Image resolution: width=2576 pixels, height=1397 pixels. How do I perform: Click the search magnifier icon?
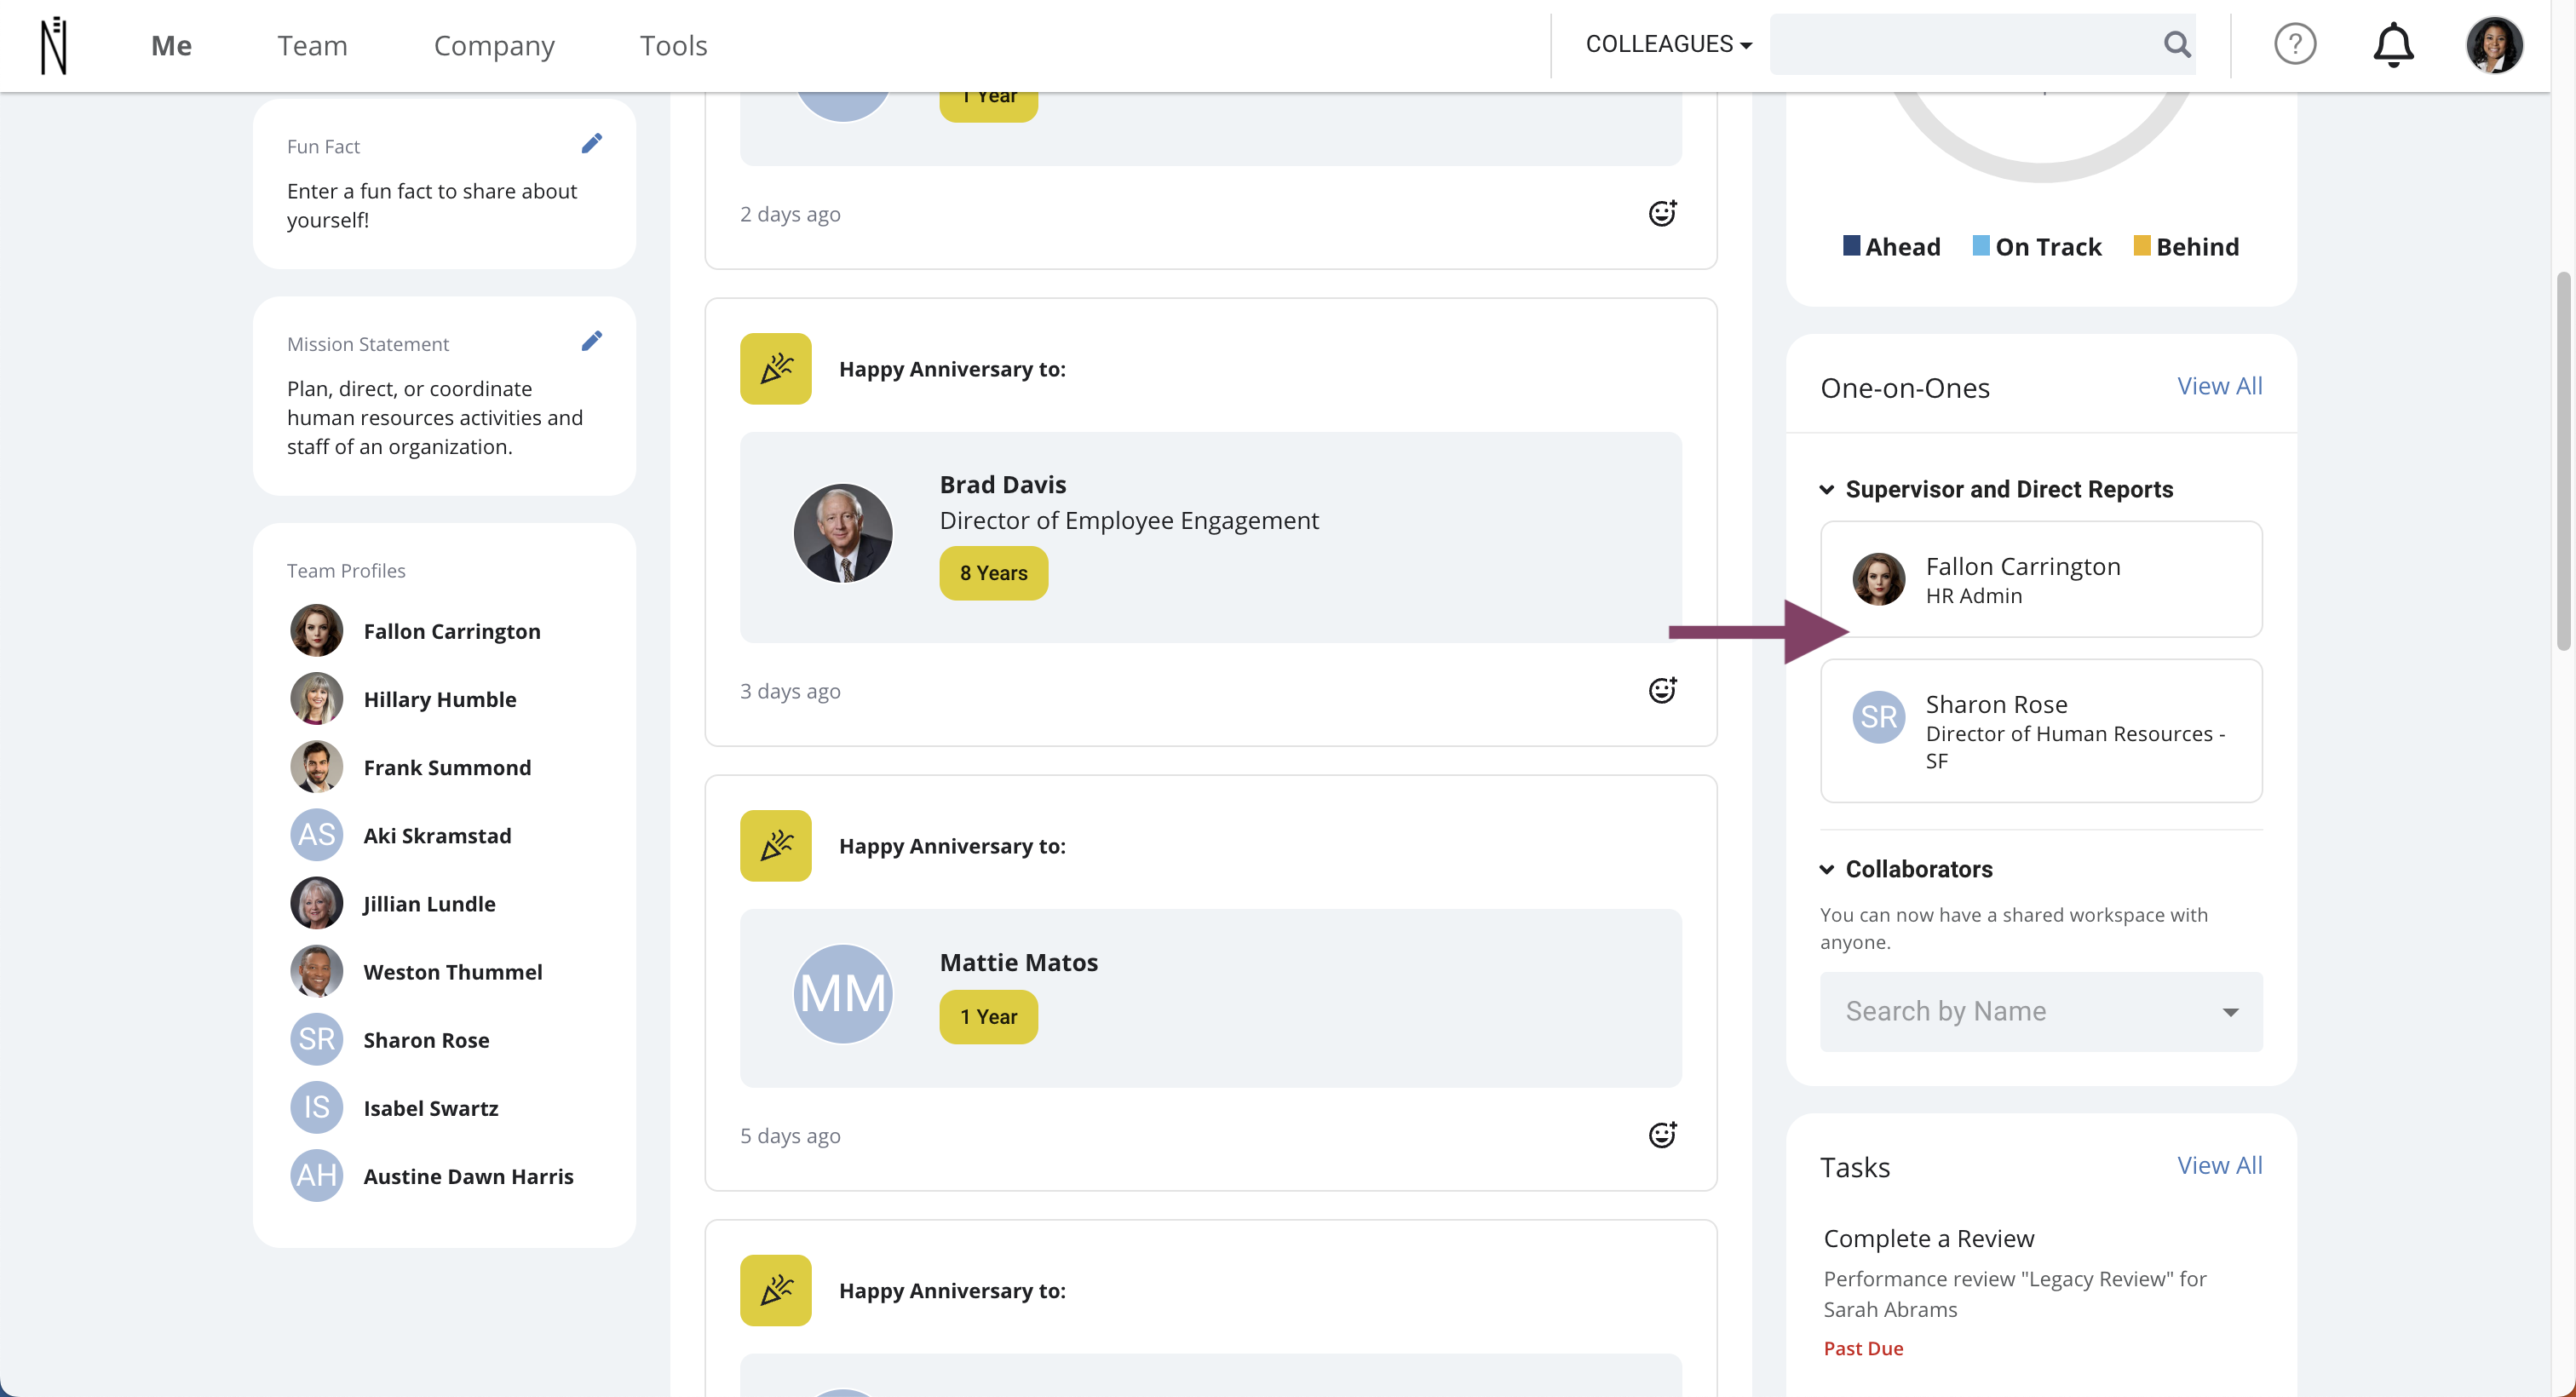click(x=2176, y=44)
